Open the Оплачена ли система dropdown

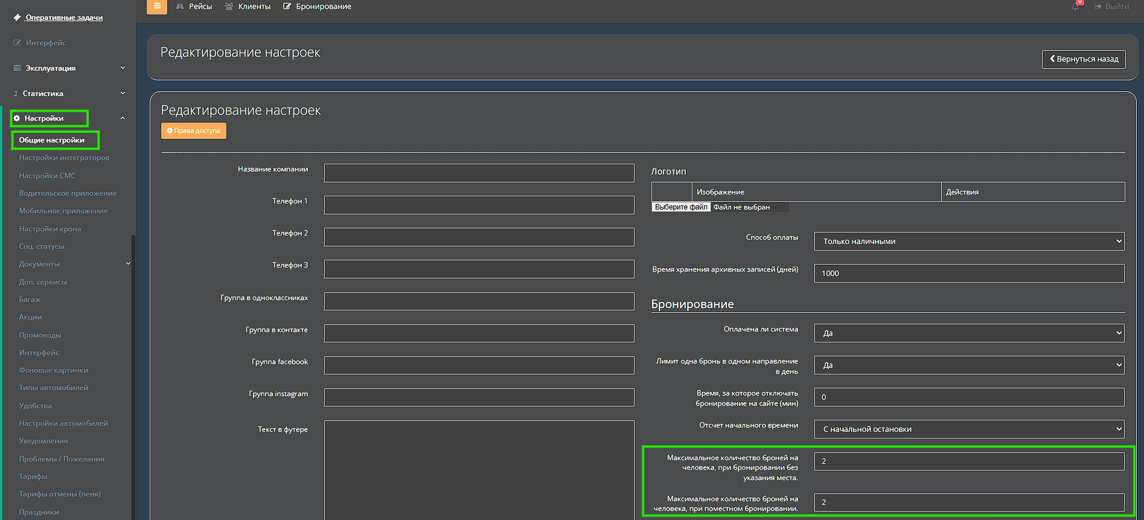pyautogui.click(x=968, y=333)
